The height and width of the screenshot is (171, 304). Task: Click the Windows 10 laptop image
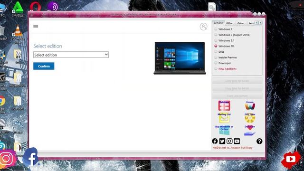point(180,58)
